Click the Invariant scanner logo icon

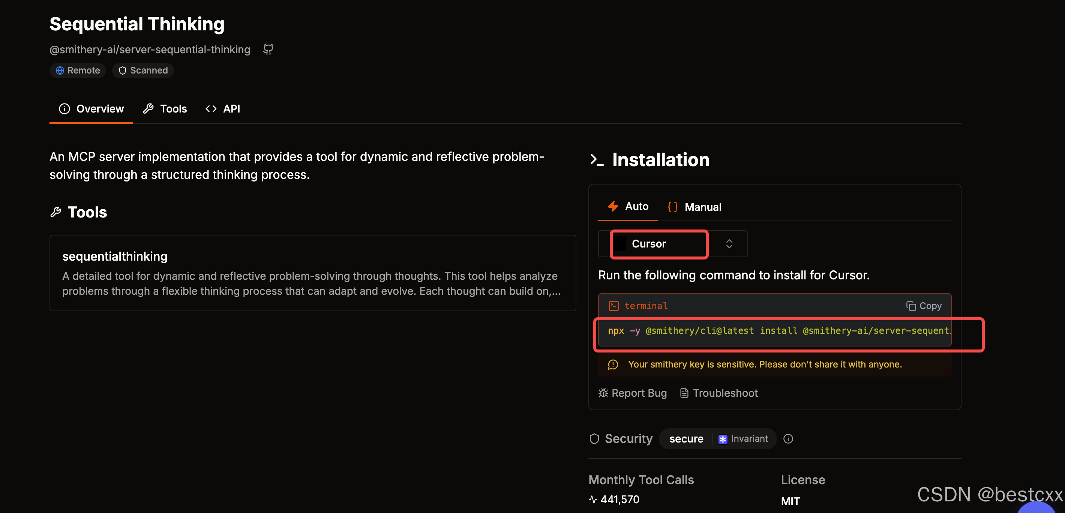722,439
